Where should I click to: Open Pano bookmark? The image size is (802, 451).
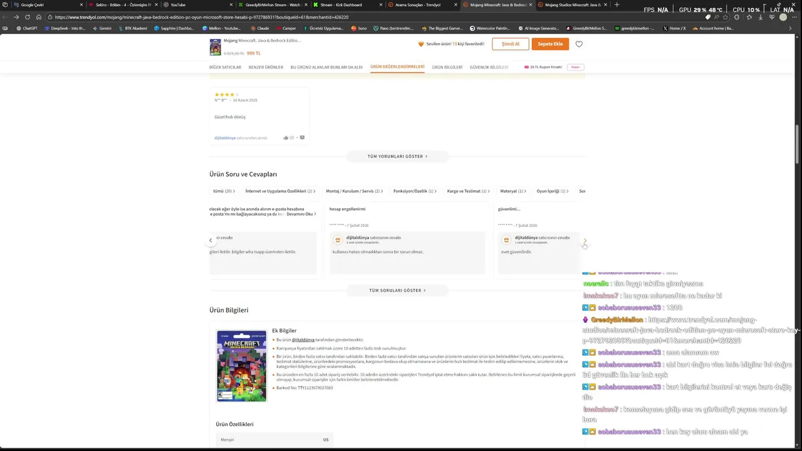click(393, 28)
